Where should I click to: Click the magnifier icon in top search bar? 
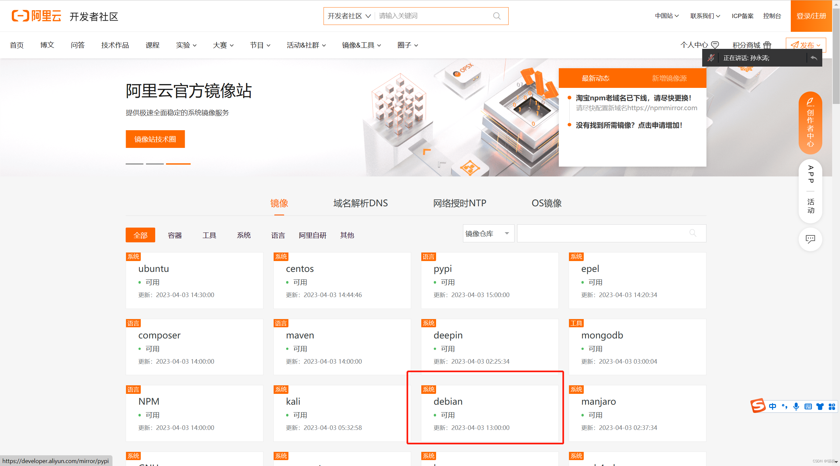pos(497,16)
